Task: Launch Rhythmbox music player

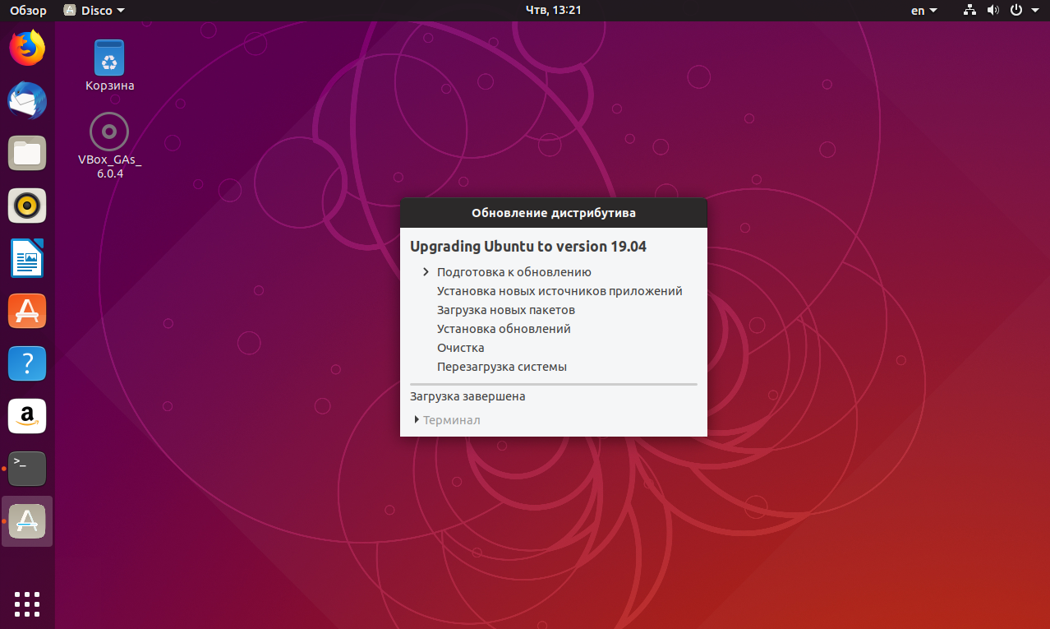Action: tap(27, 206)
